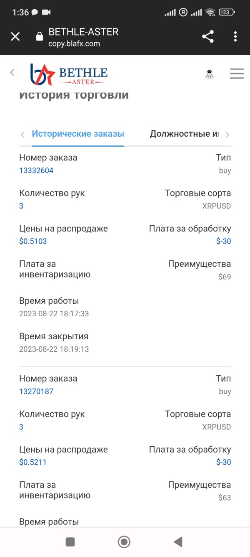Switch to the Должностные tab
This screenshot has height=557, width=250.
[184, 134]
